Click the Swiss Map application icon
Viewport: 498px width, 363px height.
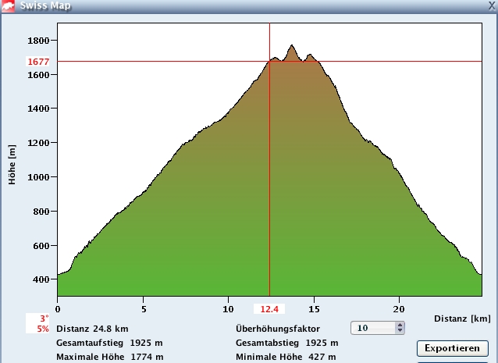pos(9,5)
